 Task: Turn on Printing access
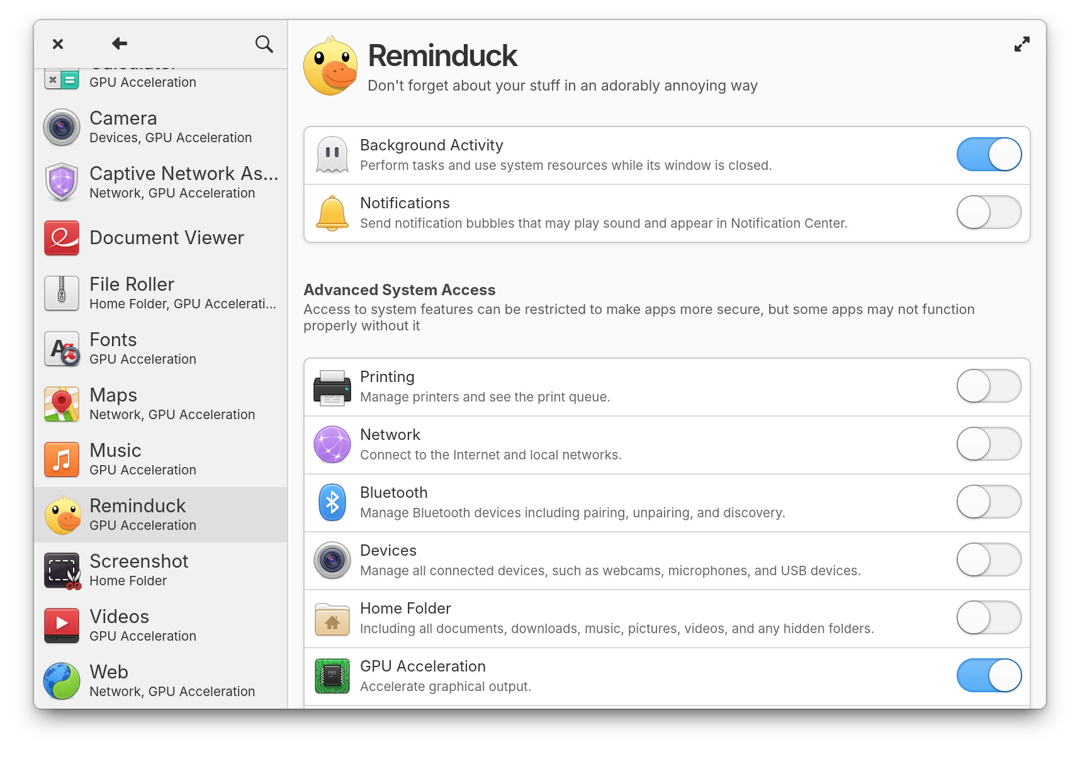click(x=988, y=386)
